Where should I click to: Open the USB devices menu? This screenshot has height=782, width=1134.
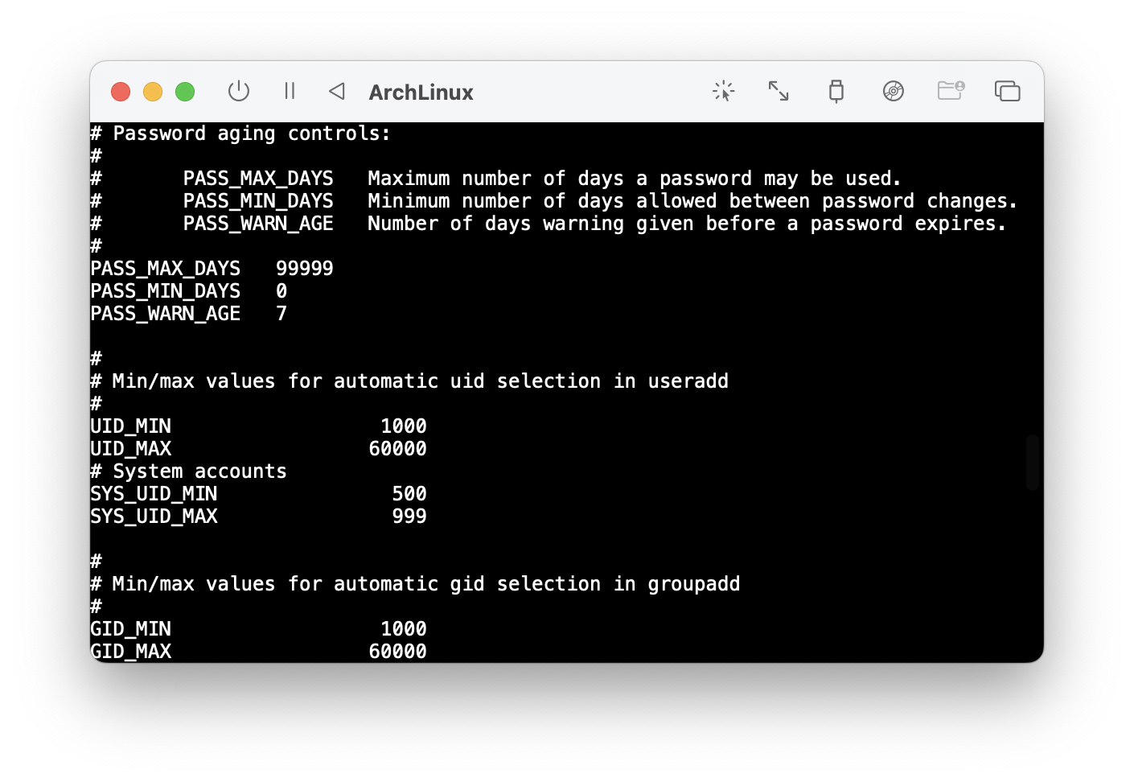tap(836, 92)
